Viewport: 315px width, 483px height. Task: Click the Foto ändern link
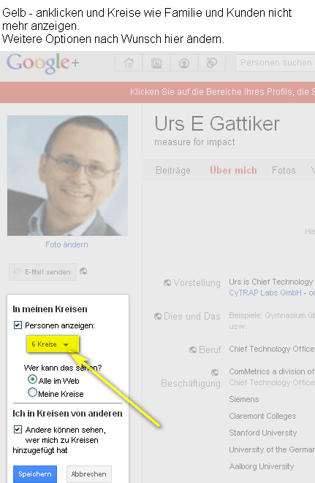pos(67,244)
